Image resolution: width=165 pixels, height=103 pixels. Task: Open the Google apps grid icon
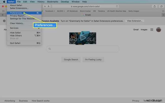(x=152, y=30)
